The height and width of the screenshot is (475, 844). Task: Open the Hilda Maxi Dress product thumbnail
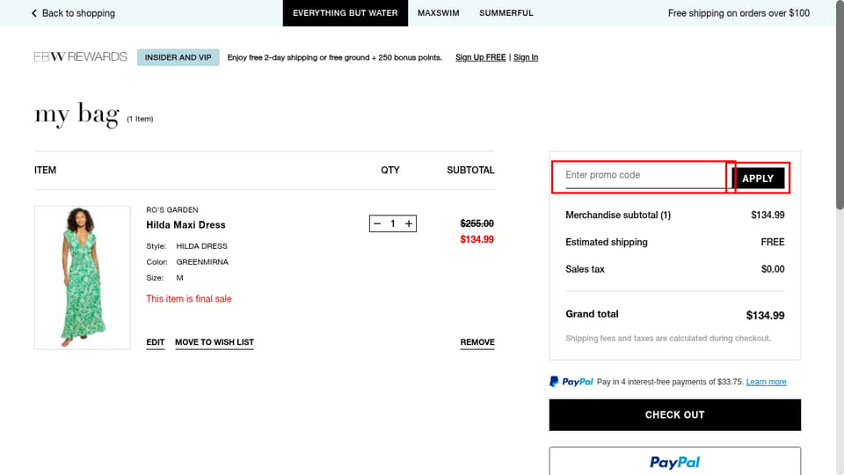83,277
